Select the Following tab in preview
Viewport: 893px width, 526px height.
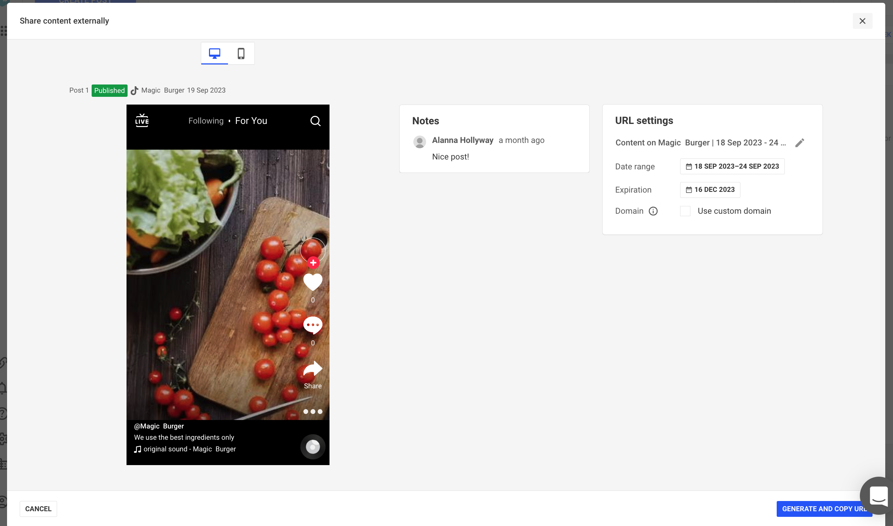point(206,121)
